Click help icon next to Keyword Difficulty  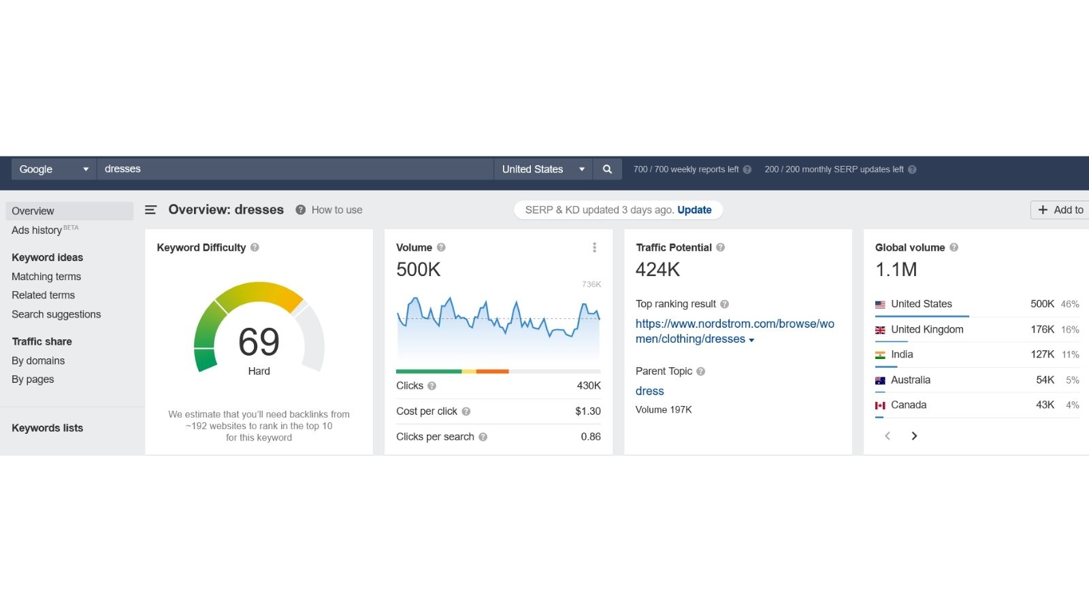coord(255,248)
